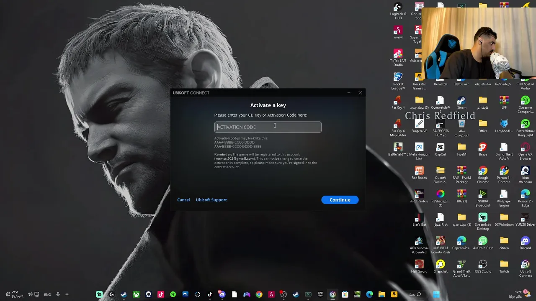Launch ARC Raiders desktop shortcut
Screen dimensions: 536x301
[x=419, y=196]
